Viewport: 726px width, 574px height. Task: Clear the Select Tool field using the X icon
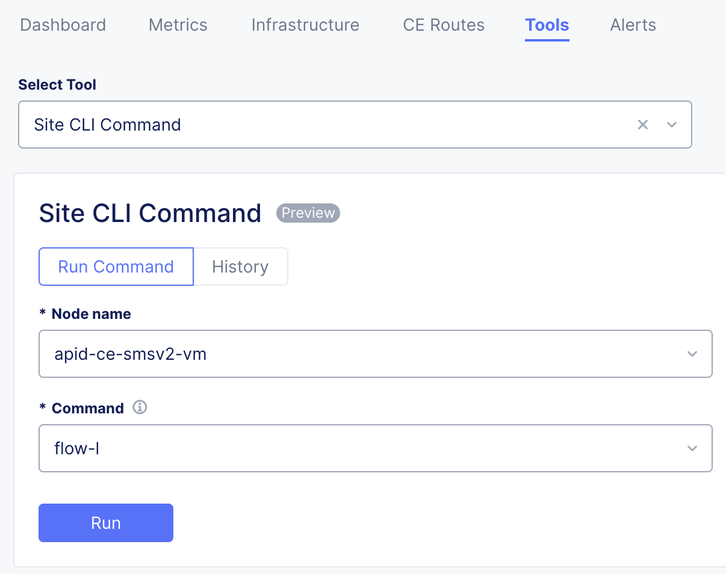click(642, 125)
